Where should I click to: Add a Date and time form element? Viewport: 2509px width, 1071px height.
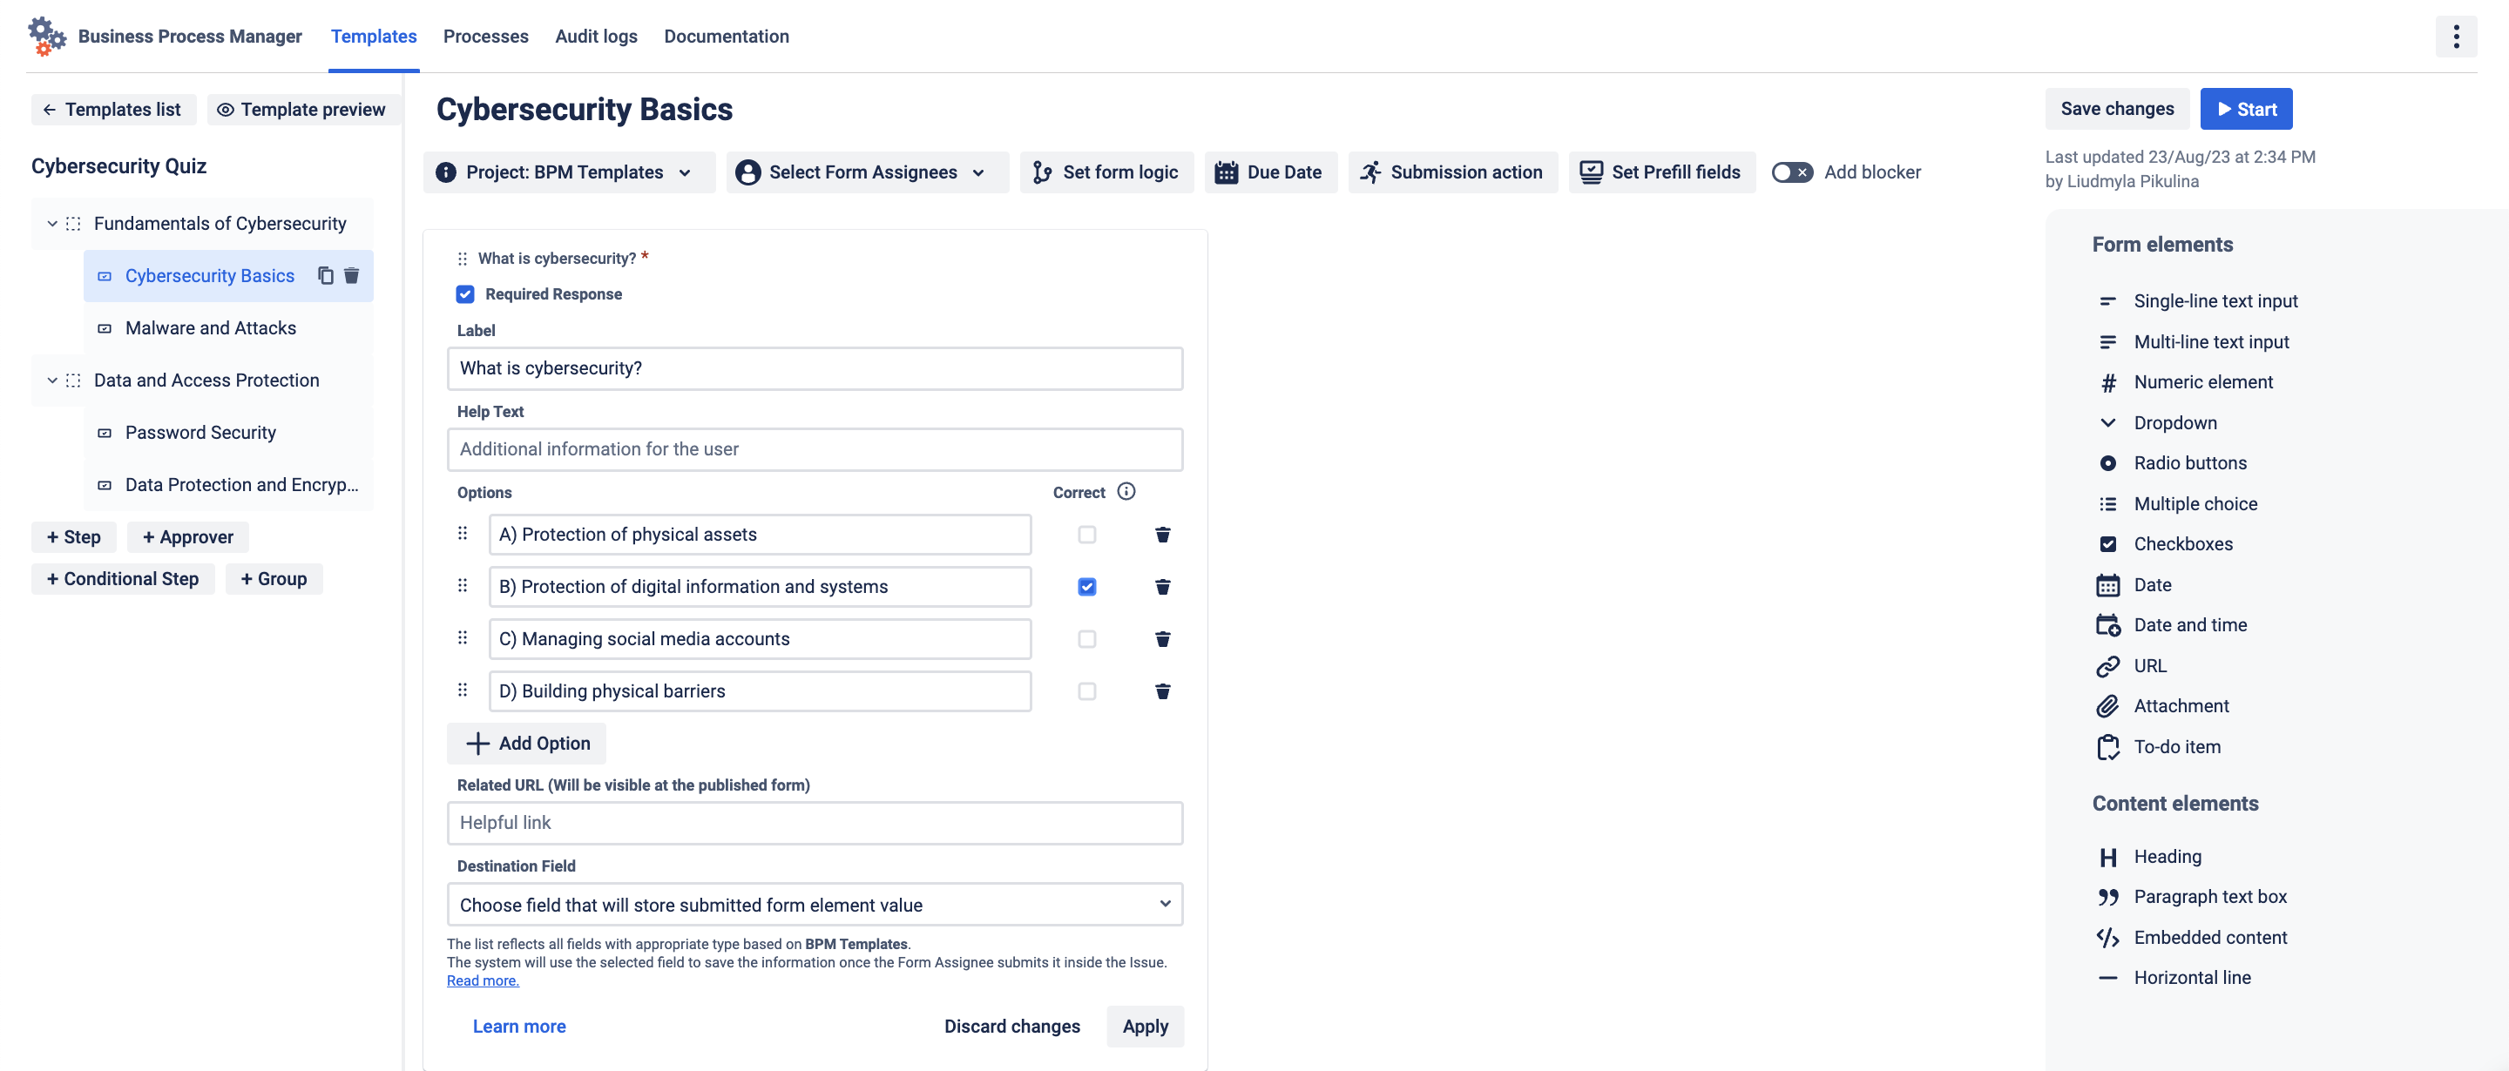(2189, 625)
